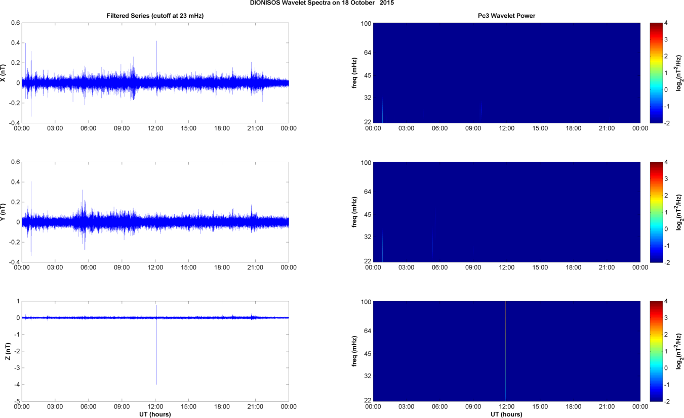Click the "0.6" tick on X plot
Screen dimensions: 684x418
click(x=16, y=23)
